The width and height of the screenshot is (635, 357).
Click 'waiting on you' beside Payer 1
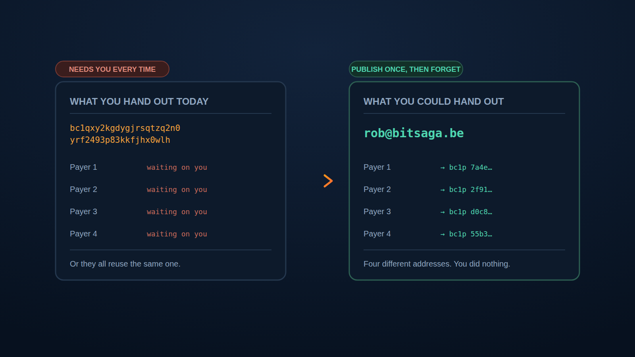coord(177,167)
